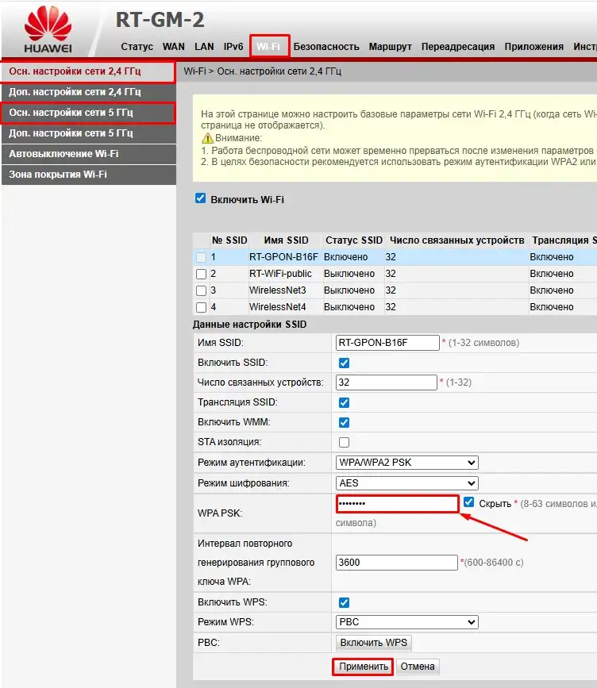Check the RT-WiFi-public SSID row checkbox
Image resolution: width=597 pixels, height=688 pixels.
(x=201, y=274)
